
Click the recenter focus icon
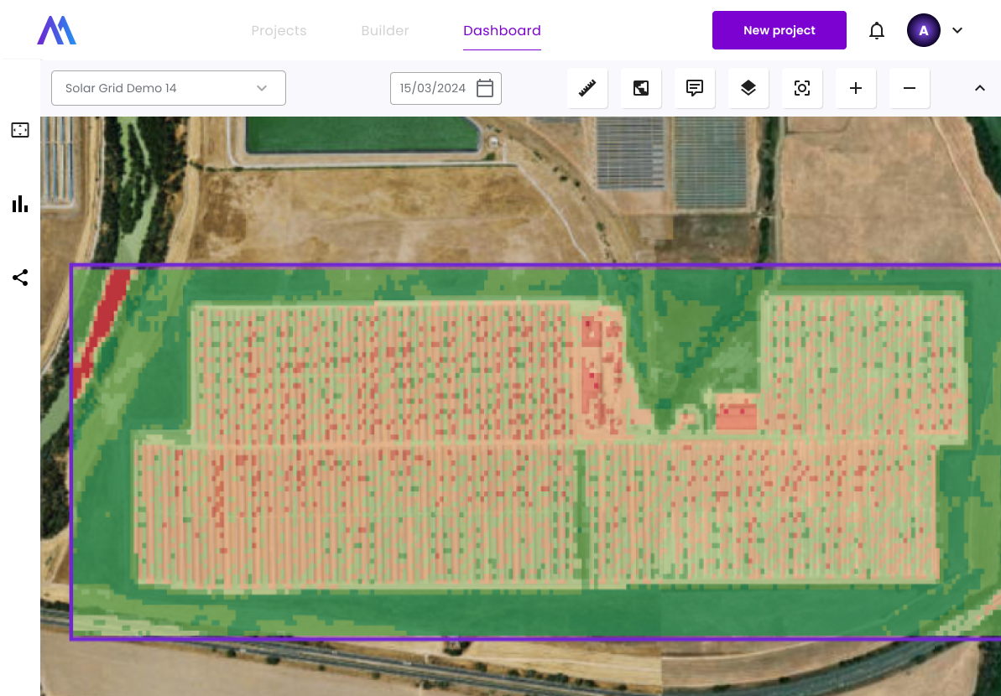(802, 88)
